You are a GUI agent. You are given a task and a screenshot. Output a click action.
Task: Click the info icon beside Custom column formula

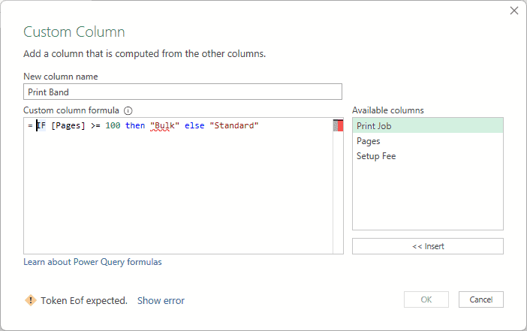point(128,110)
